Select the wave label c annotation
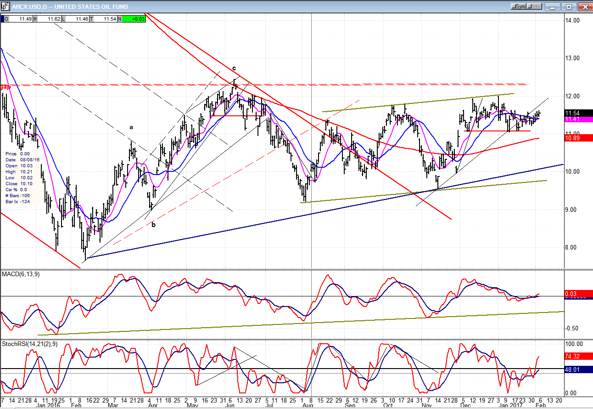This screenshot has width=593, height=409. [234, 68]
